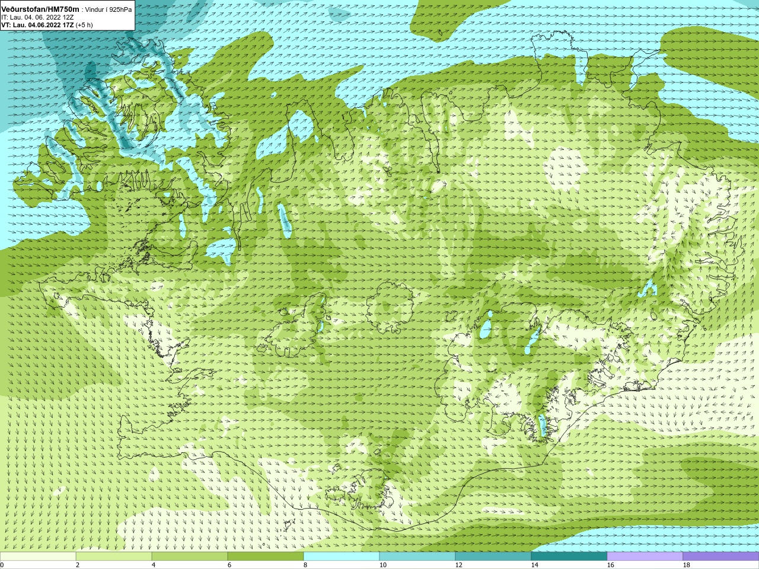Click the light cyan 8–10 legend swatch

tap(342, 557)
